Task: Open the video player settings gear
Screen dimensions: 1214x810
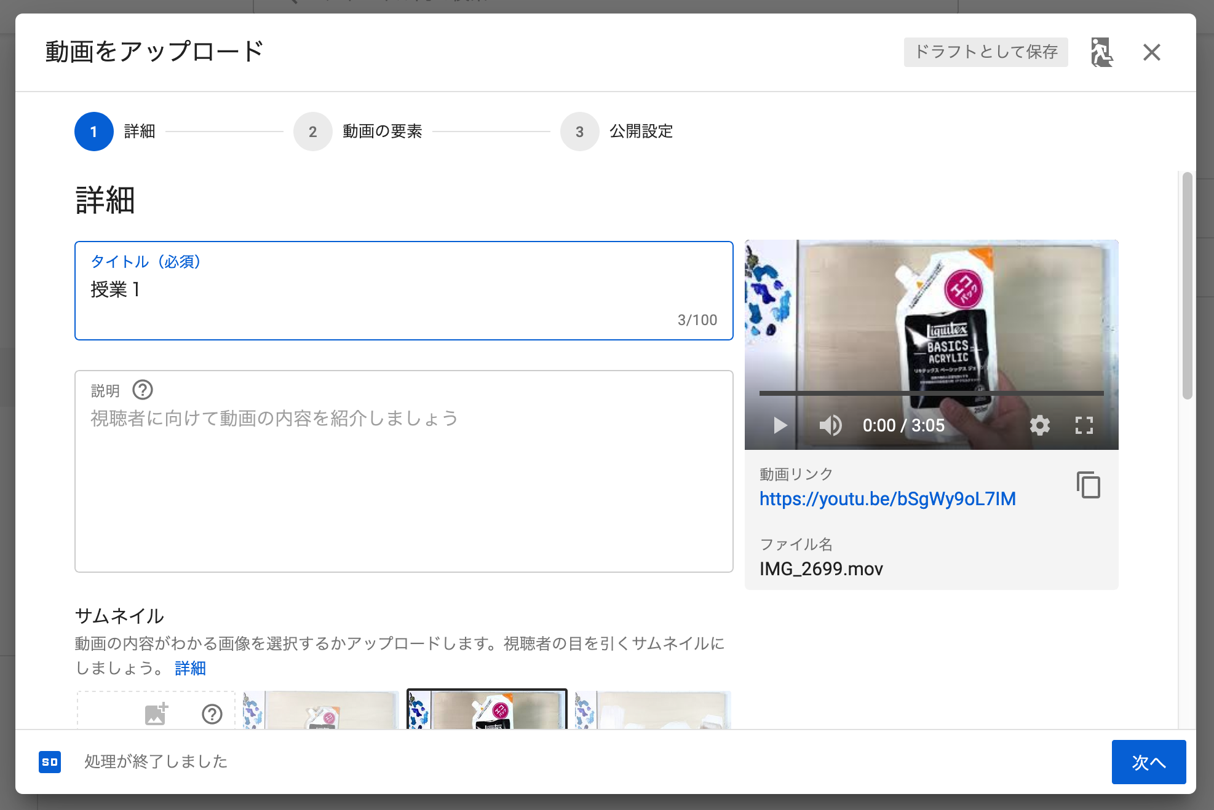Action: (1039, 425)
